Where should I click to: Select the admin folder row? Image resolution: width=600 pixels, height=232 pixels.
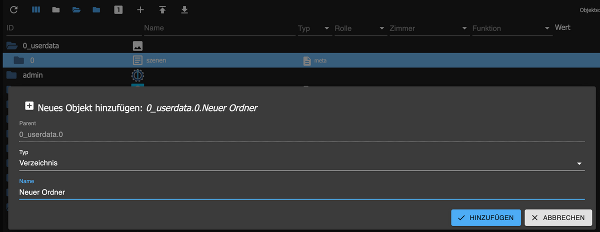pos(32,75)
